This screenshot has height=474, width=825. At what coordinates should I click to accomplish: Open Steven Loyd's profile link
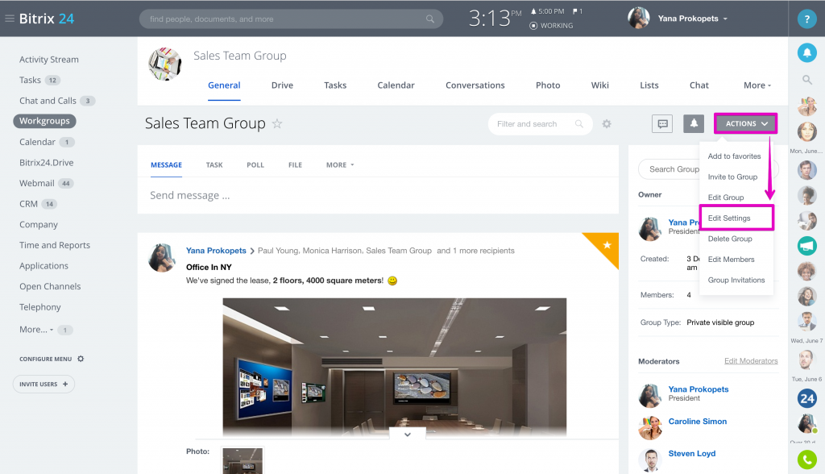[691, 454]
